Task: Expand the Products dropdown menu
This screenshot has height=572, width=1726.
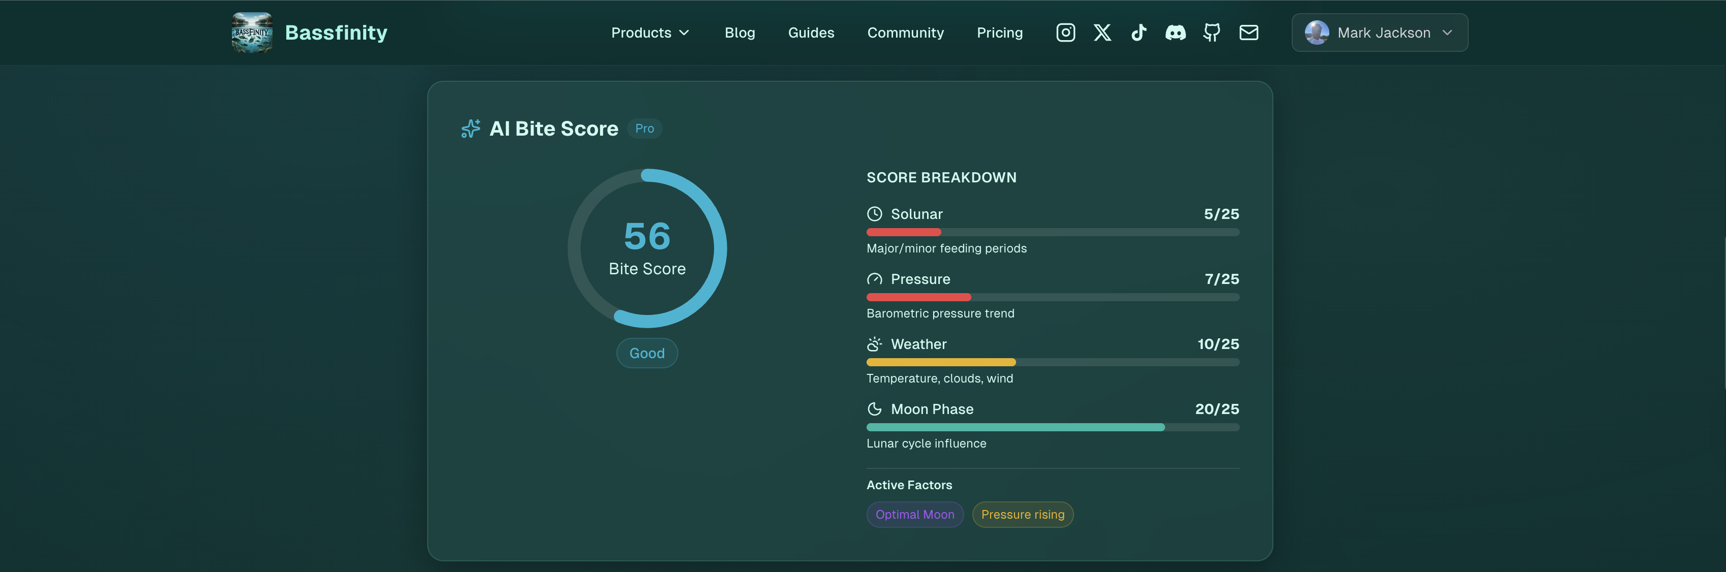Action: coord(650,33)
